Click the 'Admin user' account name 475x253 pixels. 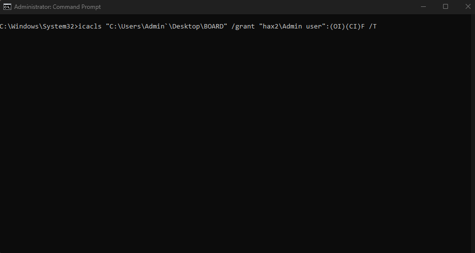pyautogui.click(x=302, y=27)
